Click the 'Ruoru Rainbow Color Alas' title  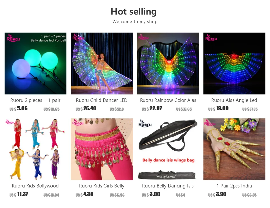pos(168,100)
